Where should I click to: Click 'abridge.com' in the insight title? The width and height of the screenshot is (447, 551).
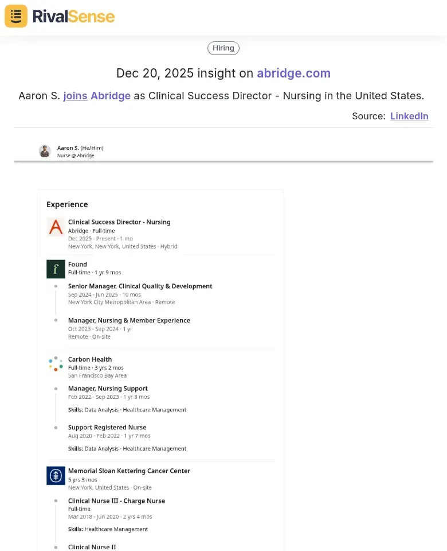[x=294, y=73]
